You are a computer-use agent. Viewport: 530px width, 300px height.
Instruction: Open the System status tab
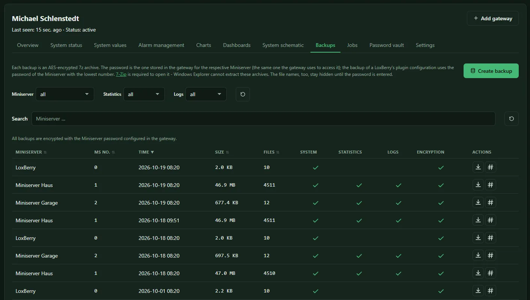[66, 45]
